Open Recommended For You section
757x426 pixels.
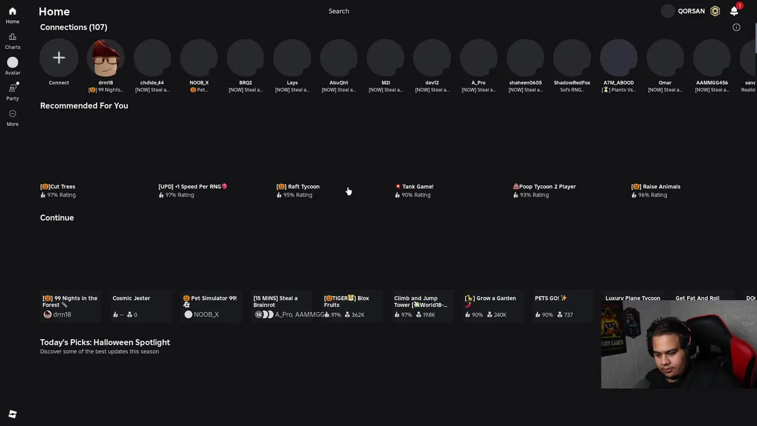click(84, 105)
